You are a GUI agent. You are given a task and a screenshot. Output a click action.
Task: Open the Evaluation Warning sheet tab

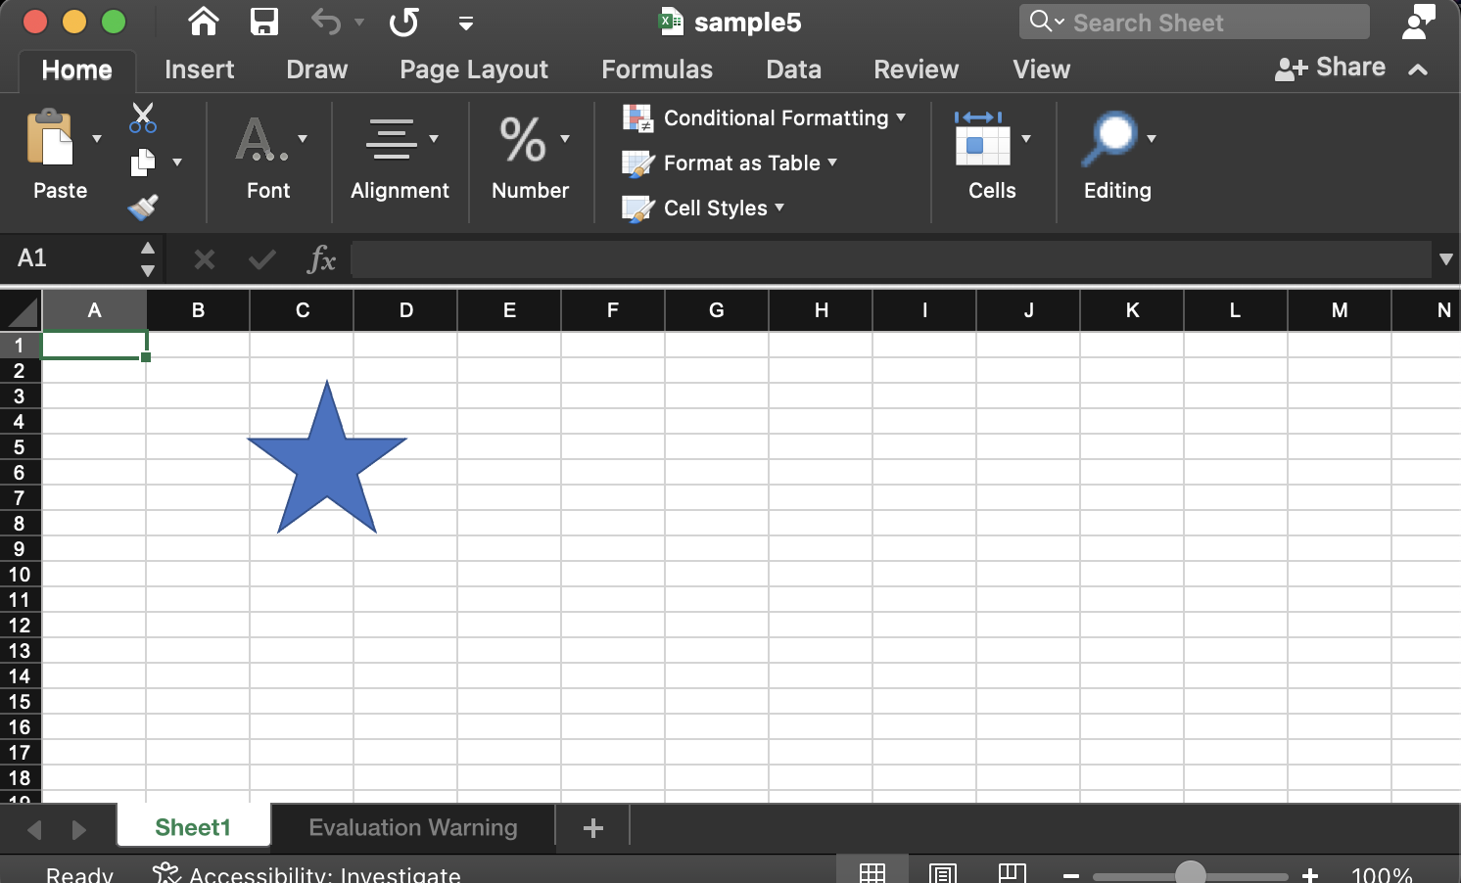point(412,827)
